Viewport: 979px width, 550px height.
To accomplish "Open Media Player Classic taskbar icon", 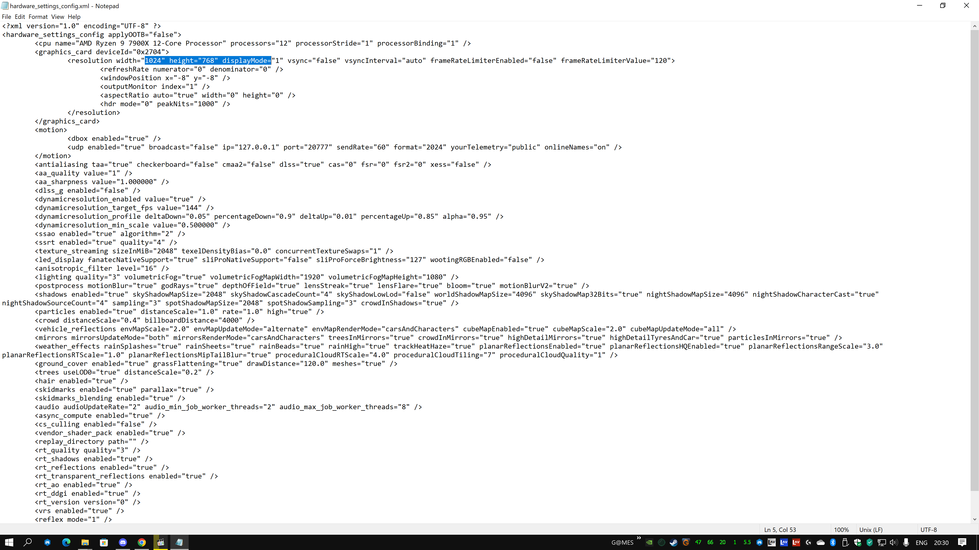I will (x=161, y=542).
